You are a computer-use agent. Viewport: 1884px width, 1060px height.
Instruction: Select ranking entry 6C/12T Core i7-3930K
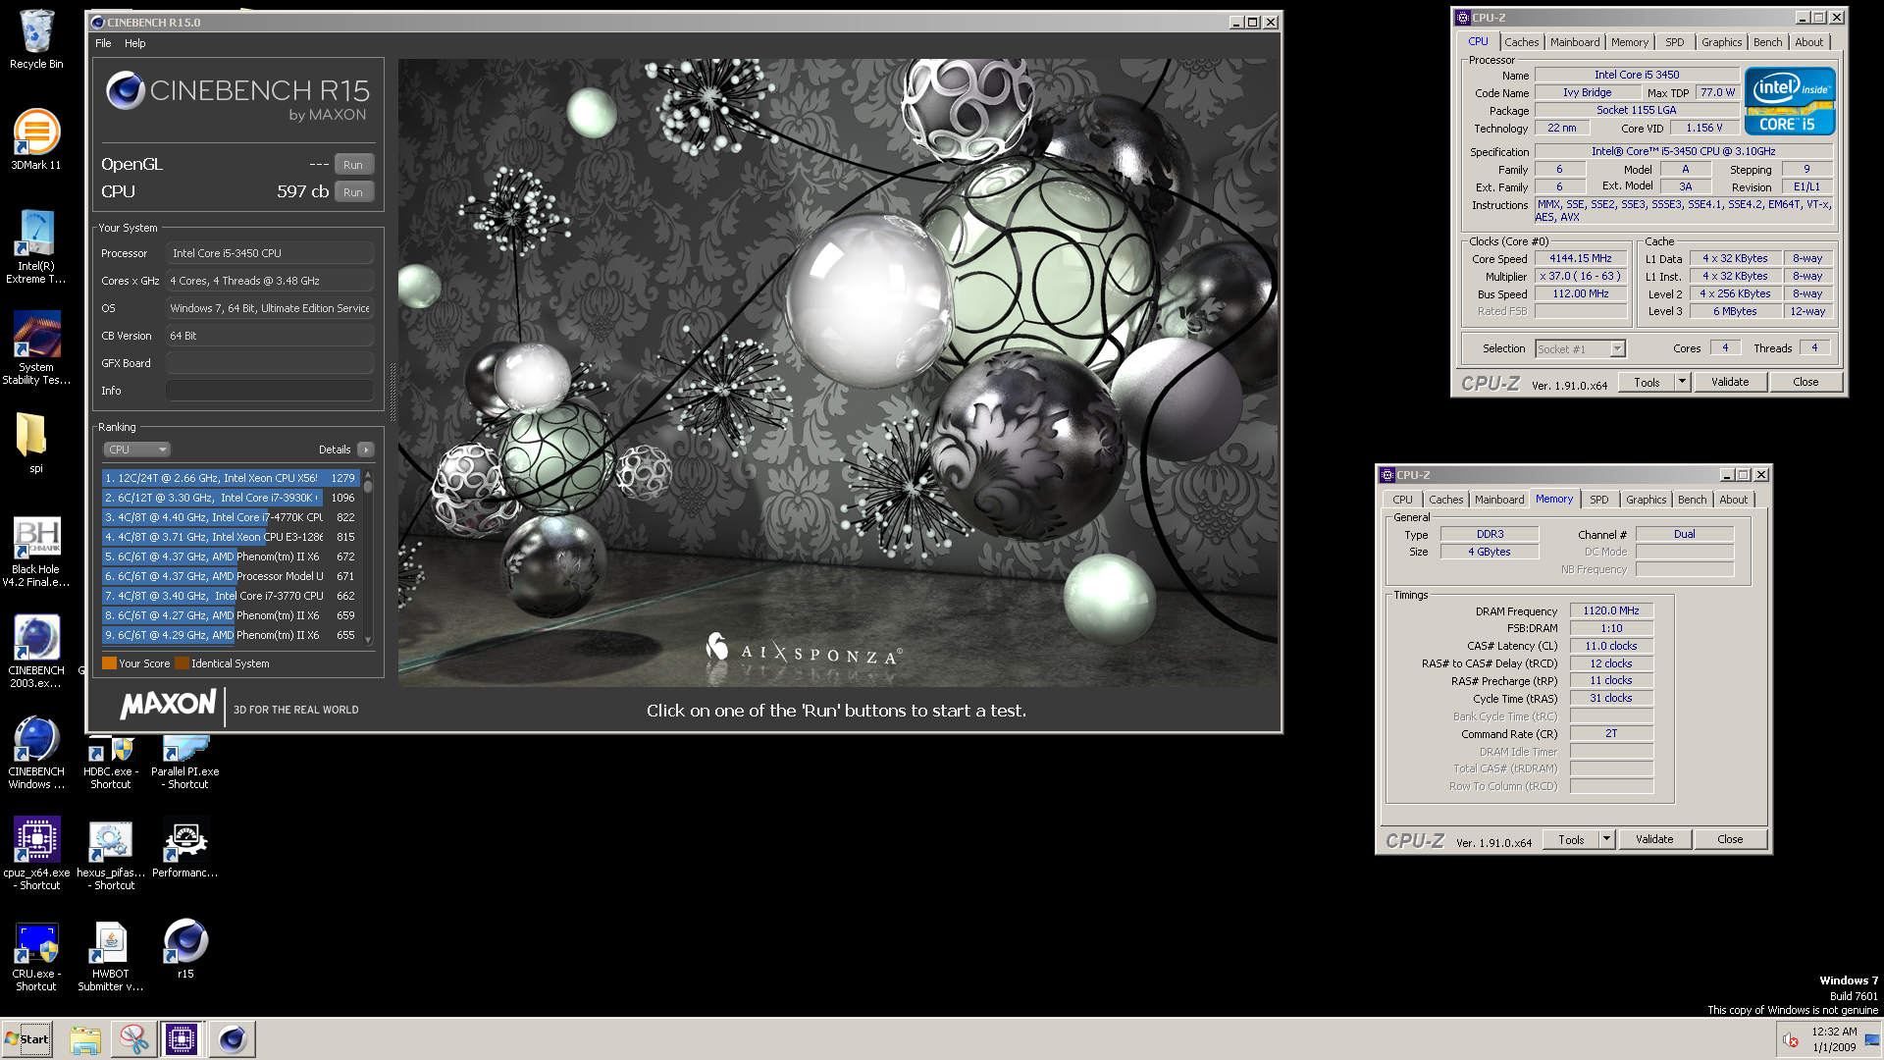(231, 498)
